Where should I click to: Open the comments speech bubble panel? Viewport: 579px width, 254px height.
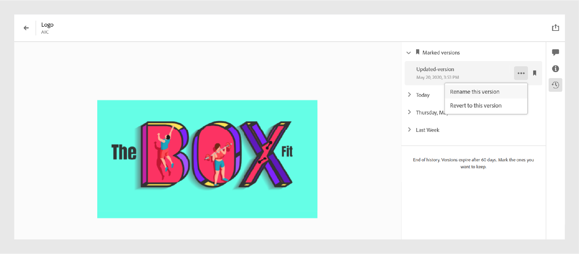pyautogui.click(x=555, y=52)
